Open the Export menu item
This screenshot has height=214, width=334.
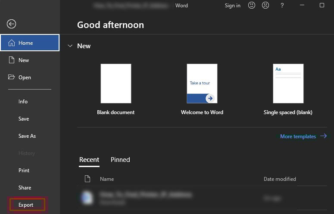pyautogui.click(x=26, y=205)
